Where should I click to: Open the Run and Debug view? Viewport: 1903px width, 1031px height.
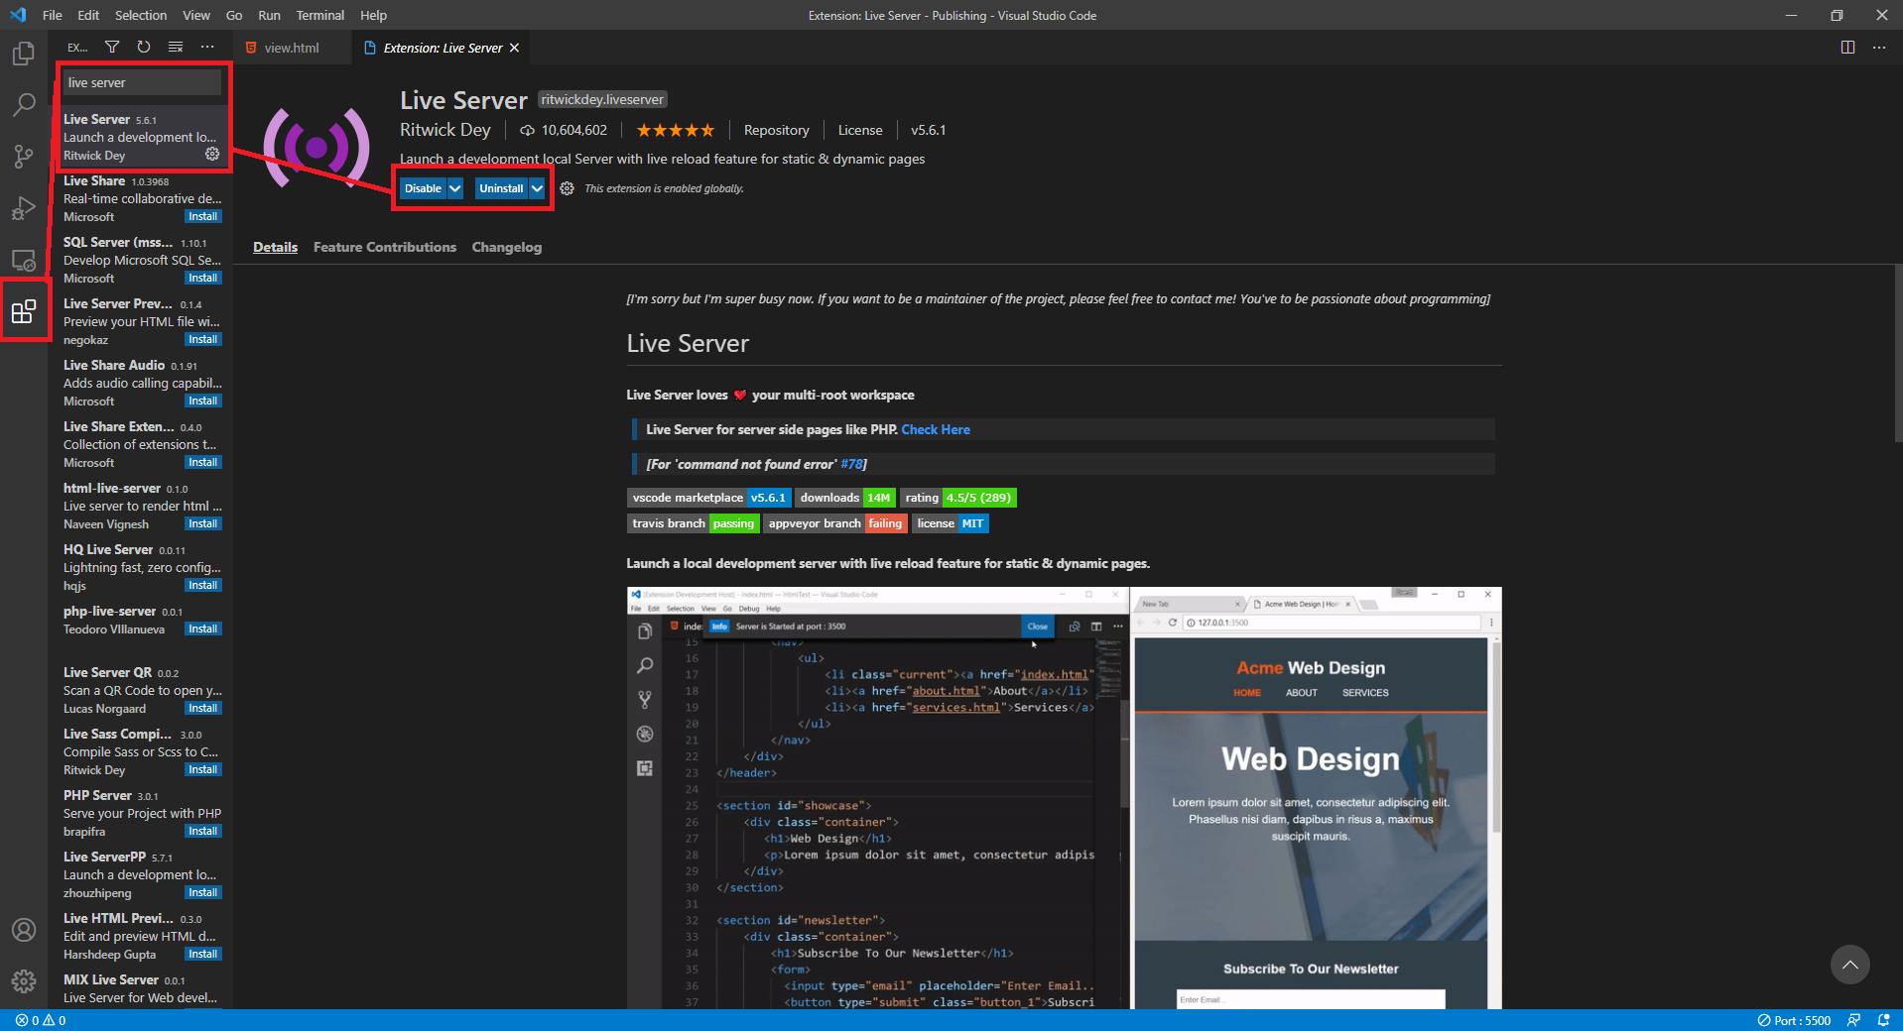24,208
